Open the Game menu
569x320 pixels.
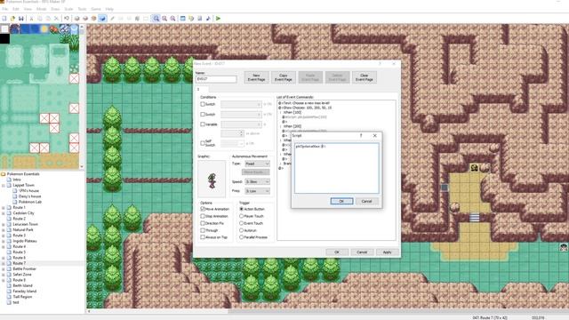[96, 9]
